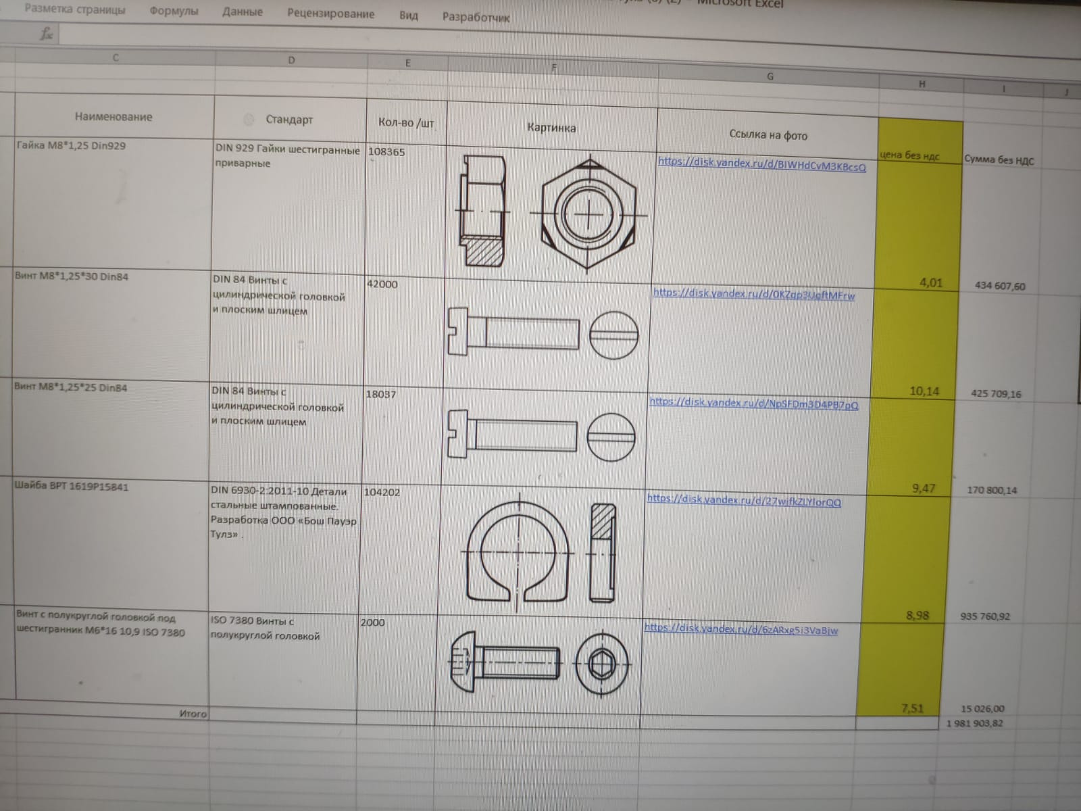The image size is (1081, 811).
Task: Go to the Разработчик ribbon tab
Action: (x=476, y=18)
